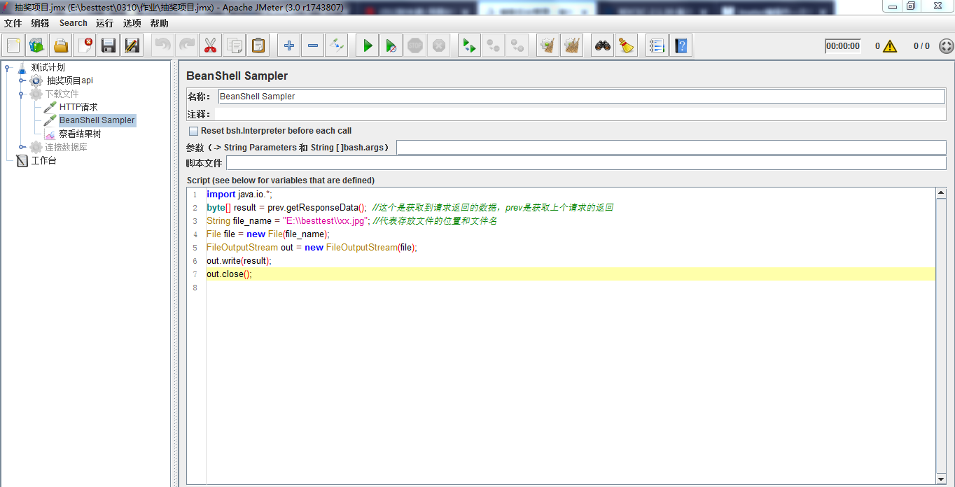Viewport: 955px width, 487px height.
Task: Click the Undo arrow icon
Action: point(163,46)
